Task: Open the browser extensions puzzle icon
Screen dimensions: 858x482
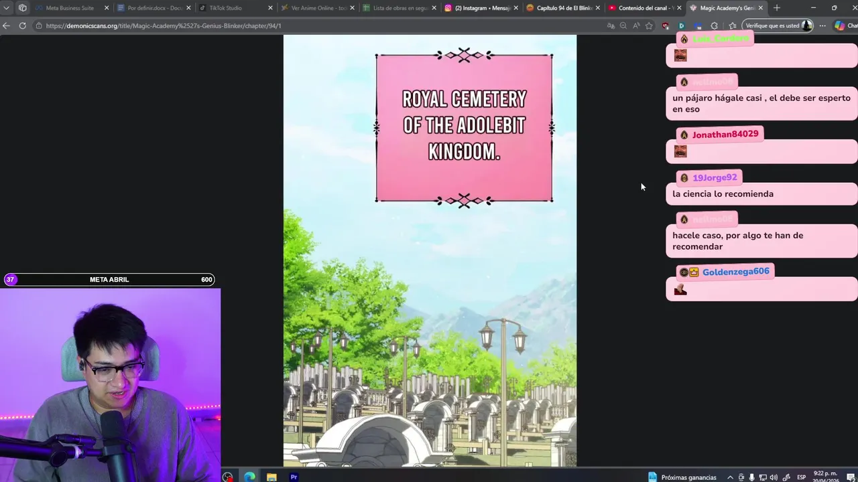Action: [714, 25]
